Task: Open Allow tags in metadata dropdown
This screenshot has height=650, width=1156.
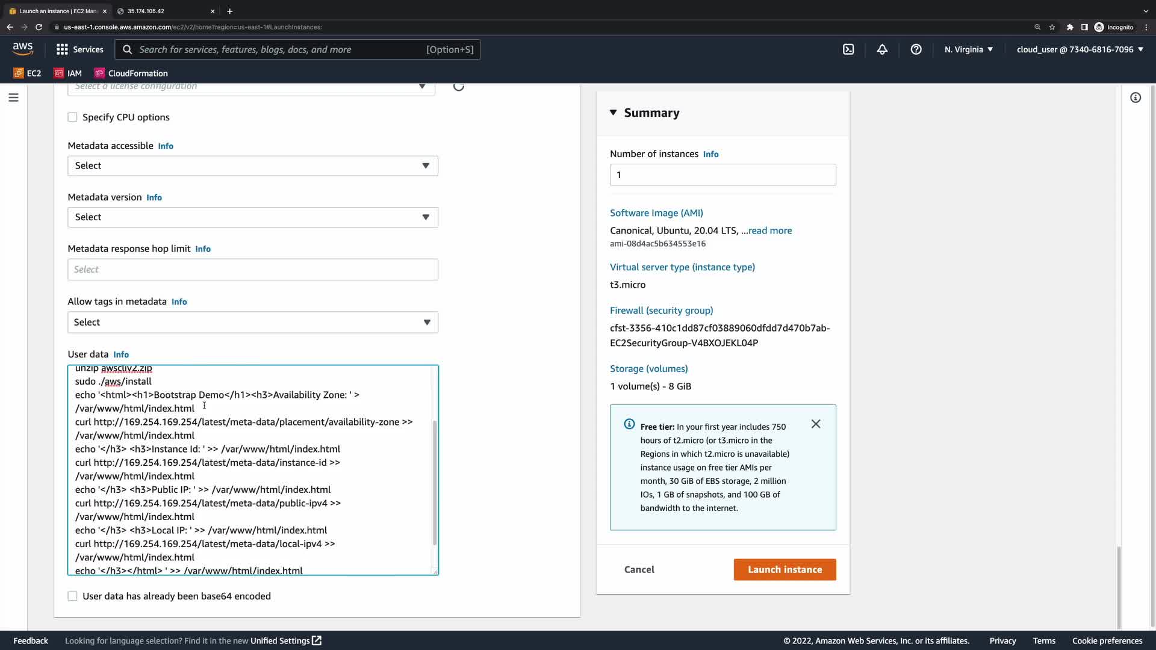Action: click(x=253, y=323)
